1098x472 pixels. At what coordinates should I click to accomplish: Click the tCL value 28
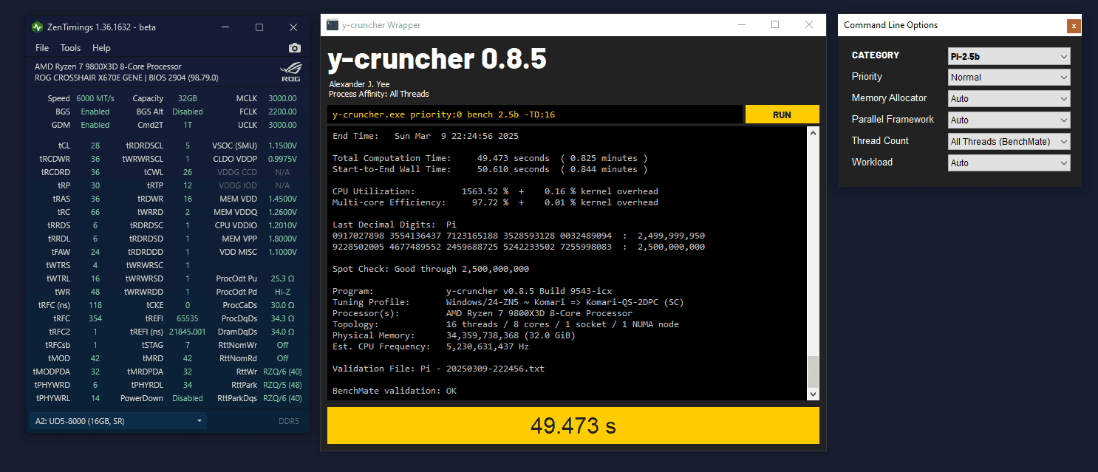pos(95,146)
